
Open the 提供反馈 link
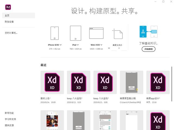(x=9, y=125)
